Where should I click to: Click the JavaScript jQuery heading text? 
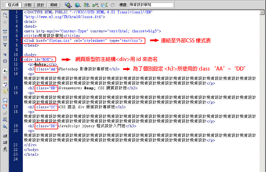pyautogui.click(x=93, y=126)
